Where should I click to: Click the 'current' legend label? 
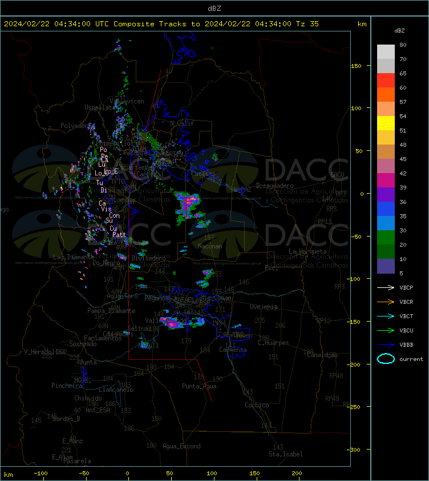[411, 359]
